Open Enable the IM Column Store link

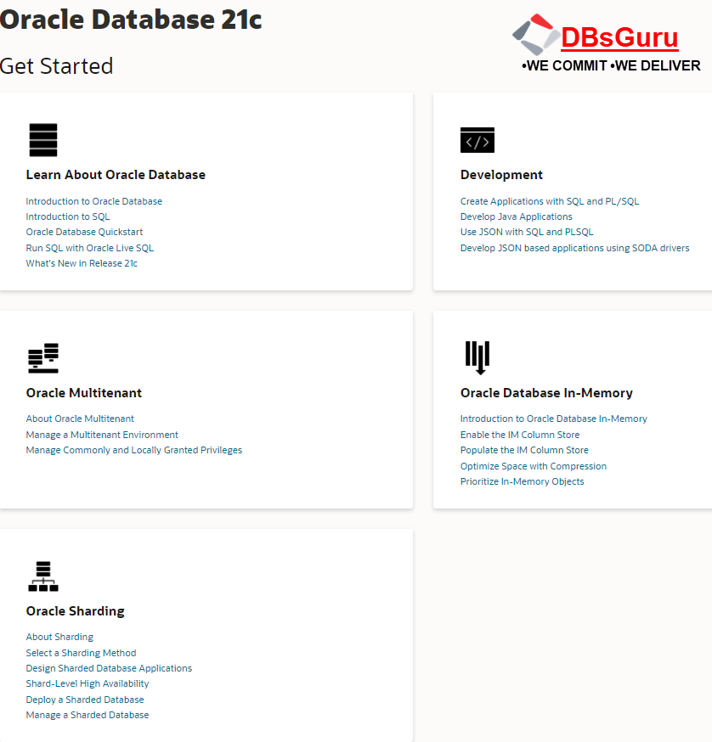coord(521,435)
